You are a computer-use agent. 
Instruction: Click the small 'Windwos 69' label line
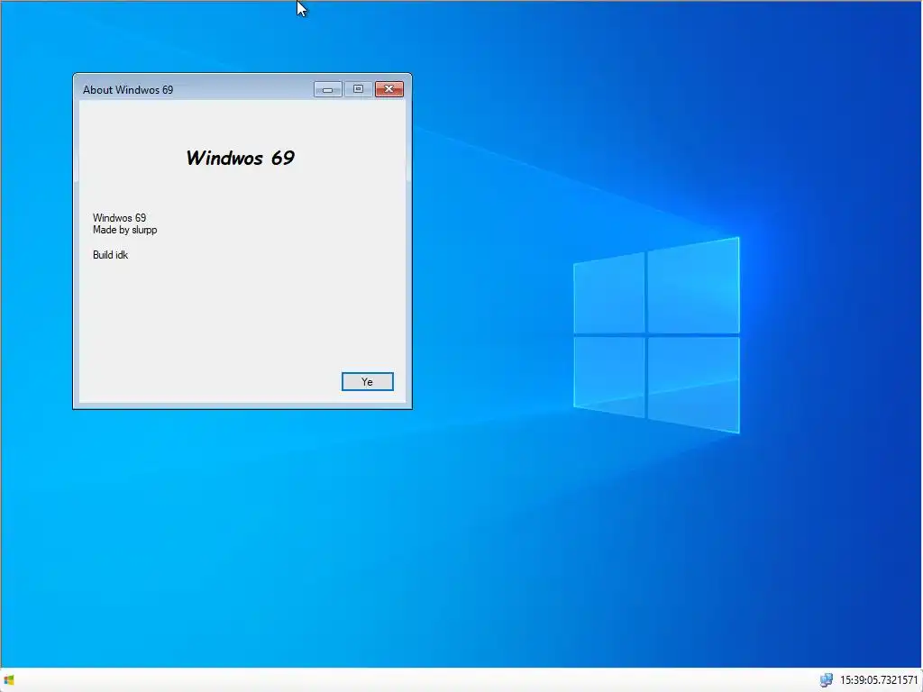click(120, 218)
